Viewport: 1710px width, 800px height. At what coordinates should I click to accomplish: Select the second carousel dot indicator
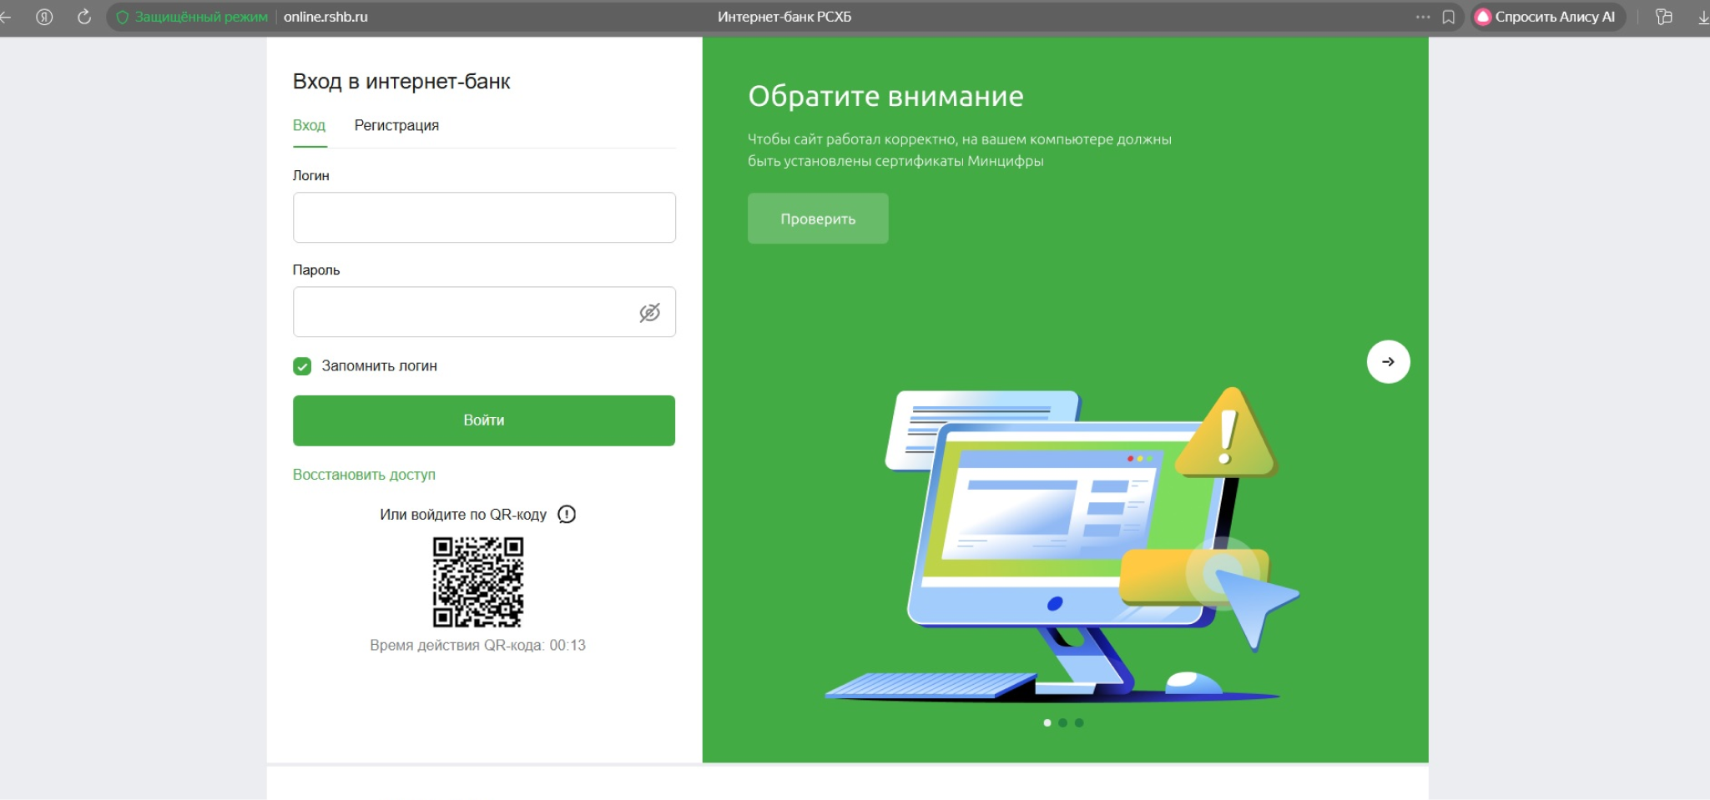coord(1062,723)
